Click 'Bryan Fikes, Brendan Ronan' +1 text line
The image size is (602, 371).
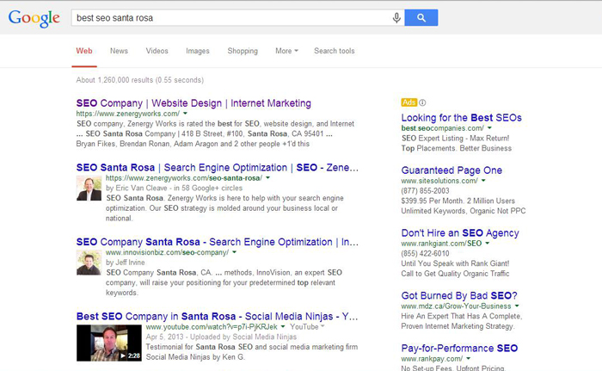(x=193, y=144)
